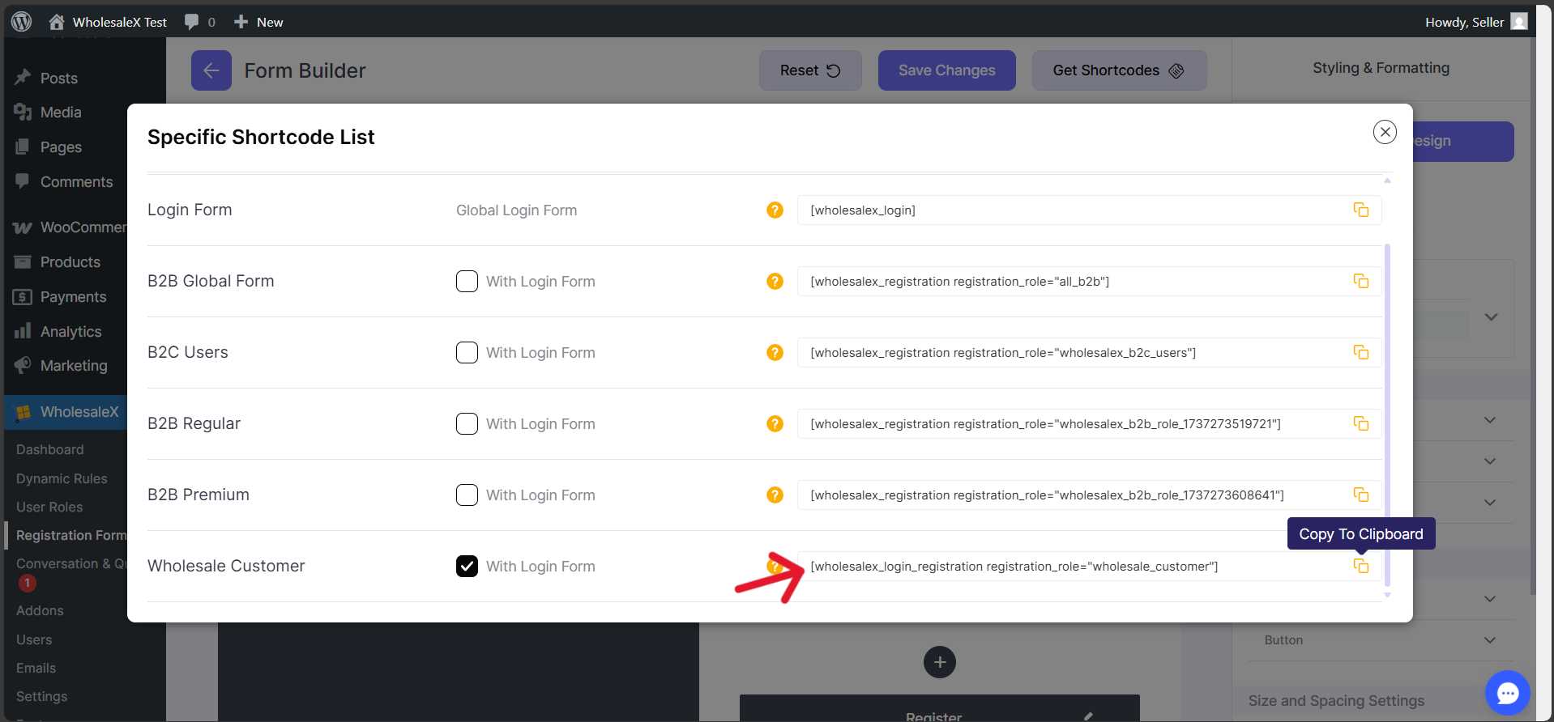Open the New content menu in admin bar
The height and width of the screenshot is (722, 1554).
coord(259,22)
